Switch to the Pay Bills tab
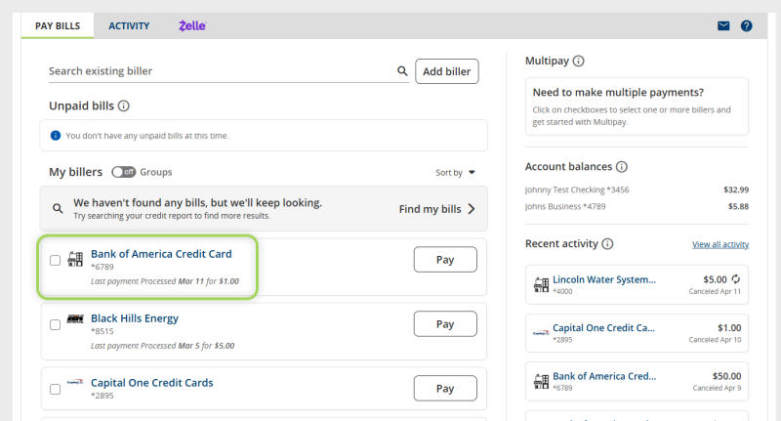The height and width of the screenshot is (421, 781). coord(58,26)
